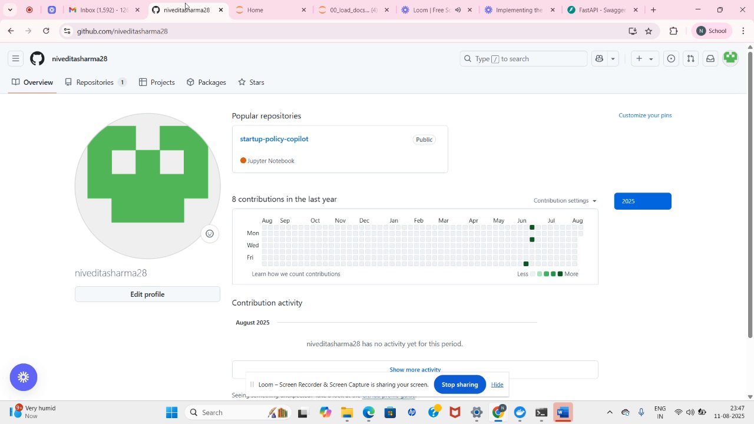Stop sharing in the Loom bar
The image size is (754, 424).
[x=459, y=385]
